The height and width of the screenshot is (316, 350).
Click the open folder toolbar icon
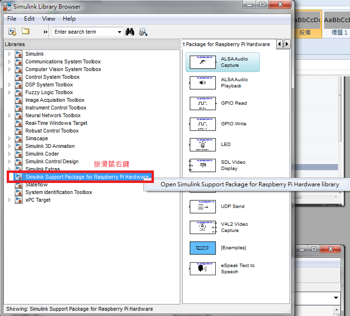(x=25, y=31)
